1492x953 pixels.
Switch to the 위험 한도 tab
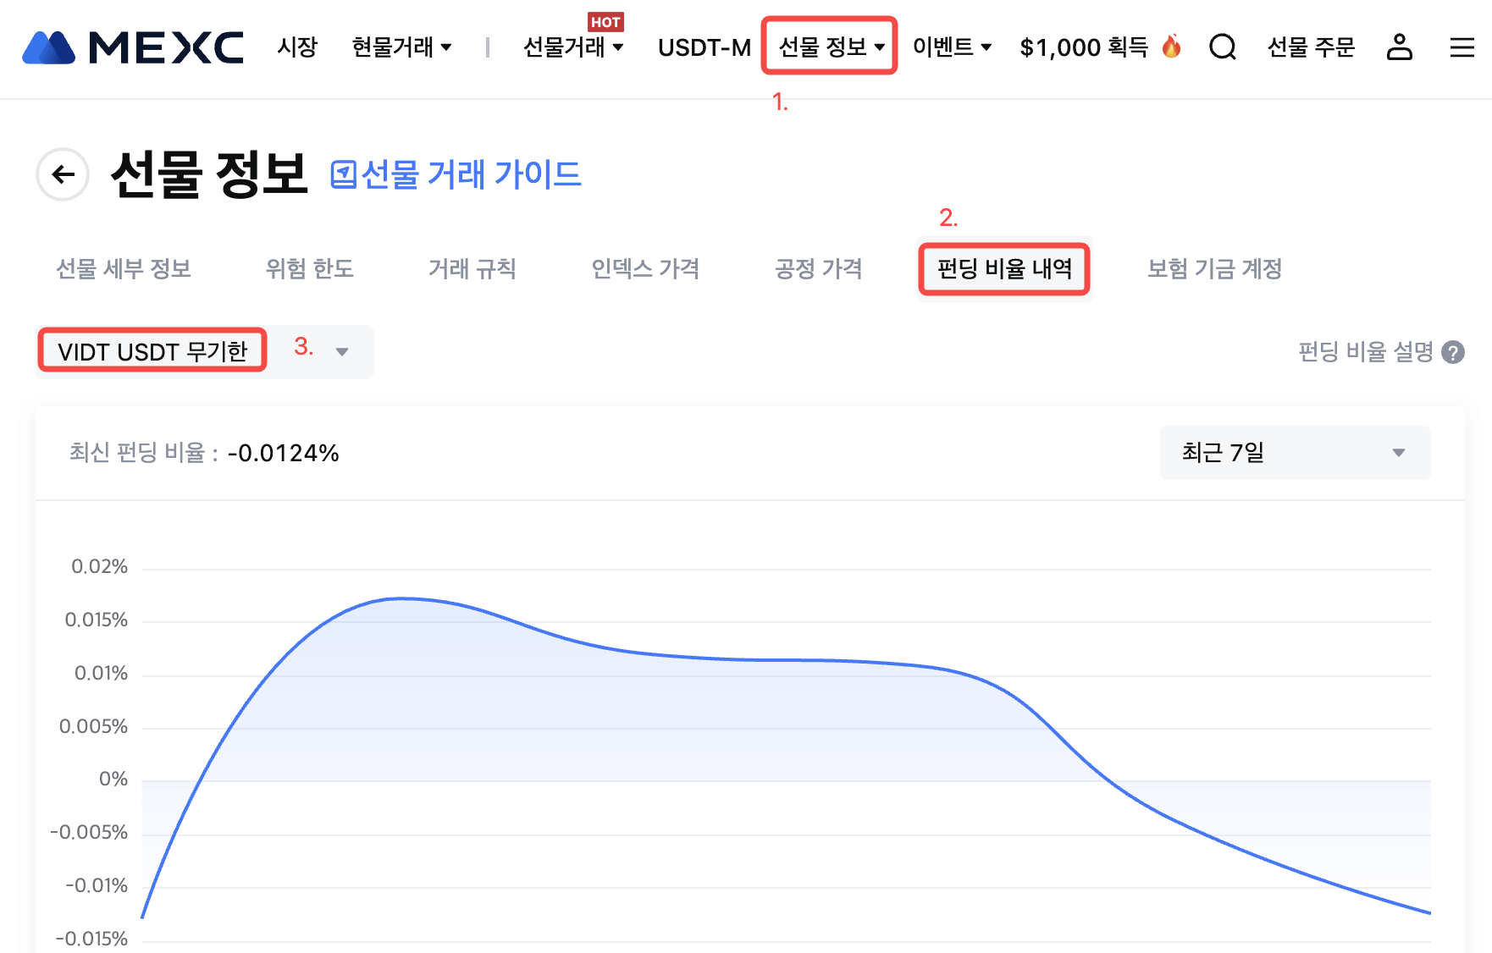point(309,269)
